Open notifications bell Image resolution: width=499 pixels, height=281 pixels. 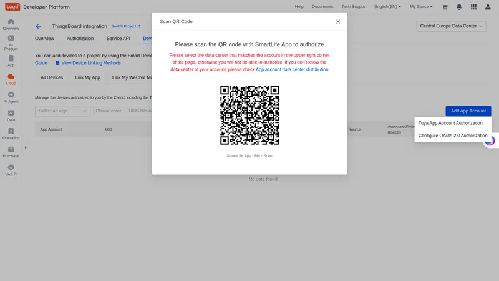click(x=459, y=7)
